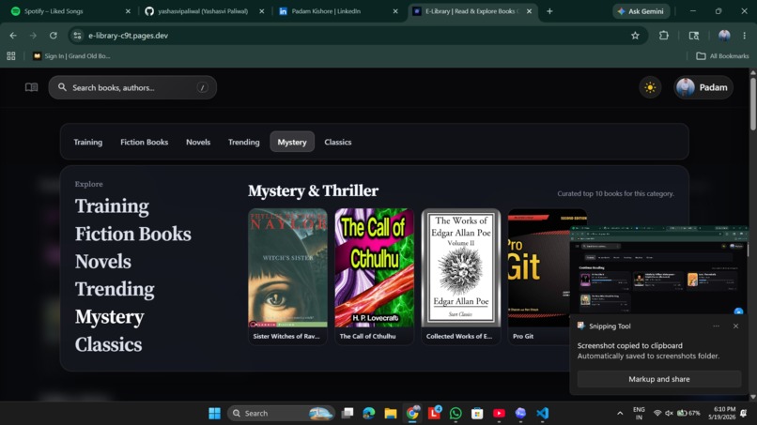Select the Mystery category tab
The height and width of the screenshot is (425, 757).
coord(292,142)
